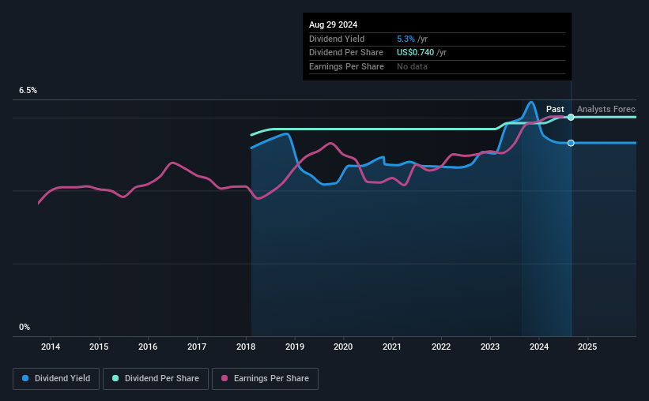Select the 2025 label on the time axis
This screenshot has width=649, height=401.
[x=587, y=347]
